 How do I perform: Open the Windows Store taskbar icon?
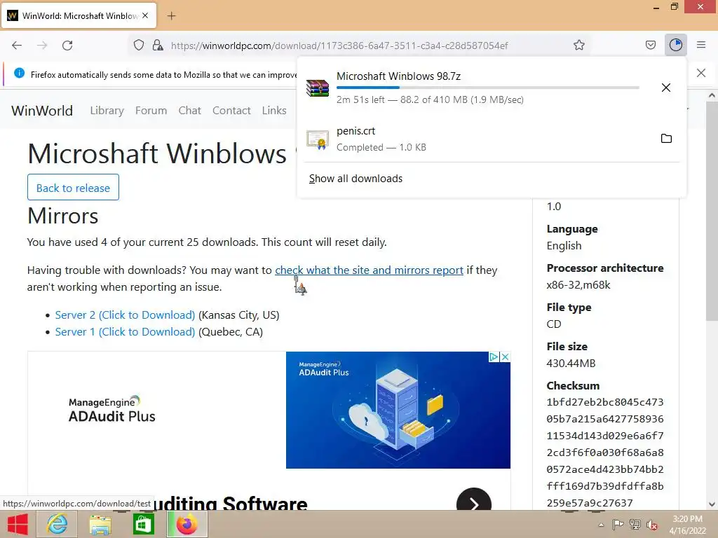point(143,524)
